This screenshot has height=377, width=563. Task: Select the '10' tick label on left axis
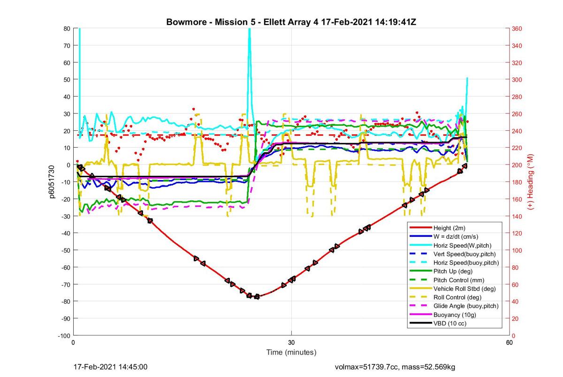coord(68,148)
